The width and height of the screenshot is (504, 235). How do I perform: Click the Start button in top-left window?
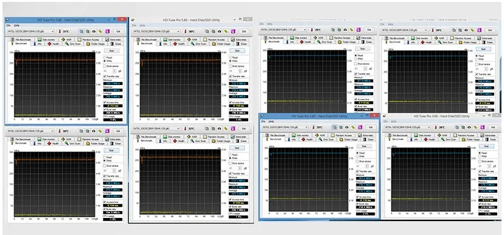click(112, 50)
